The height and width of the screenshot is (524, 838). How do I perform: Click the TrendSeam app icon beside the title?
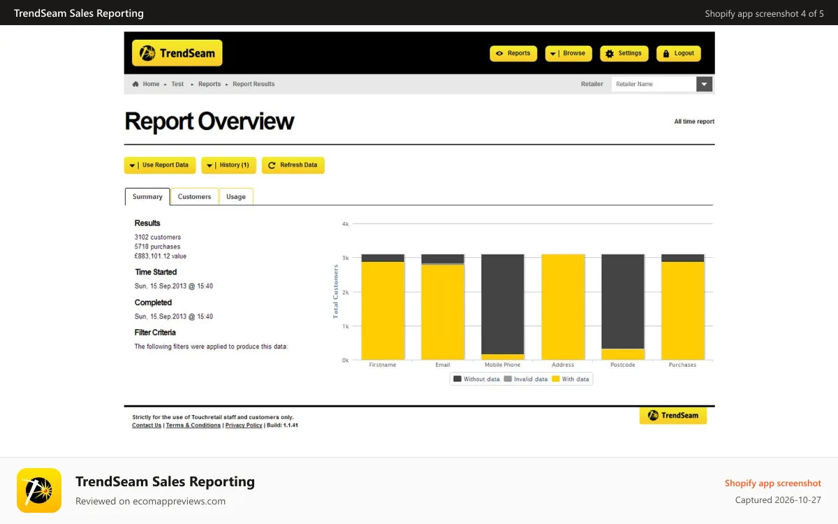(39, 490)
